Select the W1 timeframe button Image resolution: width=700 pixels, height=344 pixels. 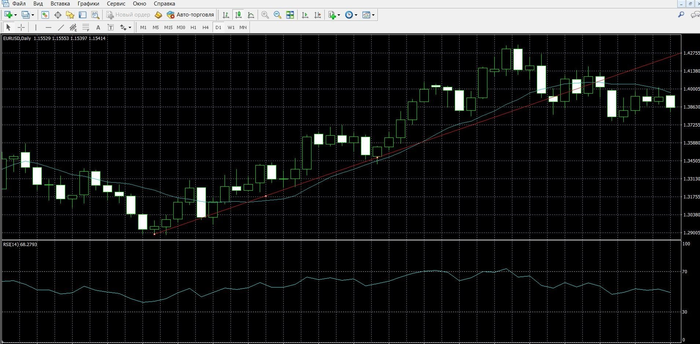(231, 28)
